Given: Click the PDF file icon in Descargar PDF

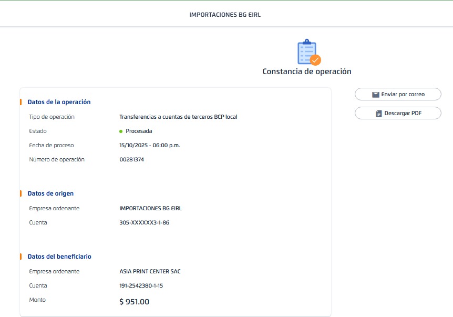Looking at the screenshot, I should tap(378, 114).
